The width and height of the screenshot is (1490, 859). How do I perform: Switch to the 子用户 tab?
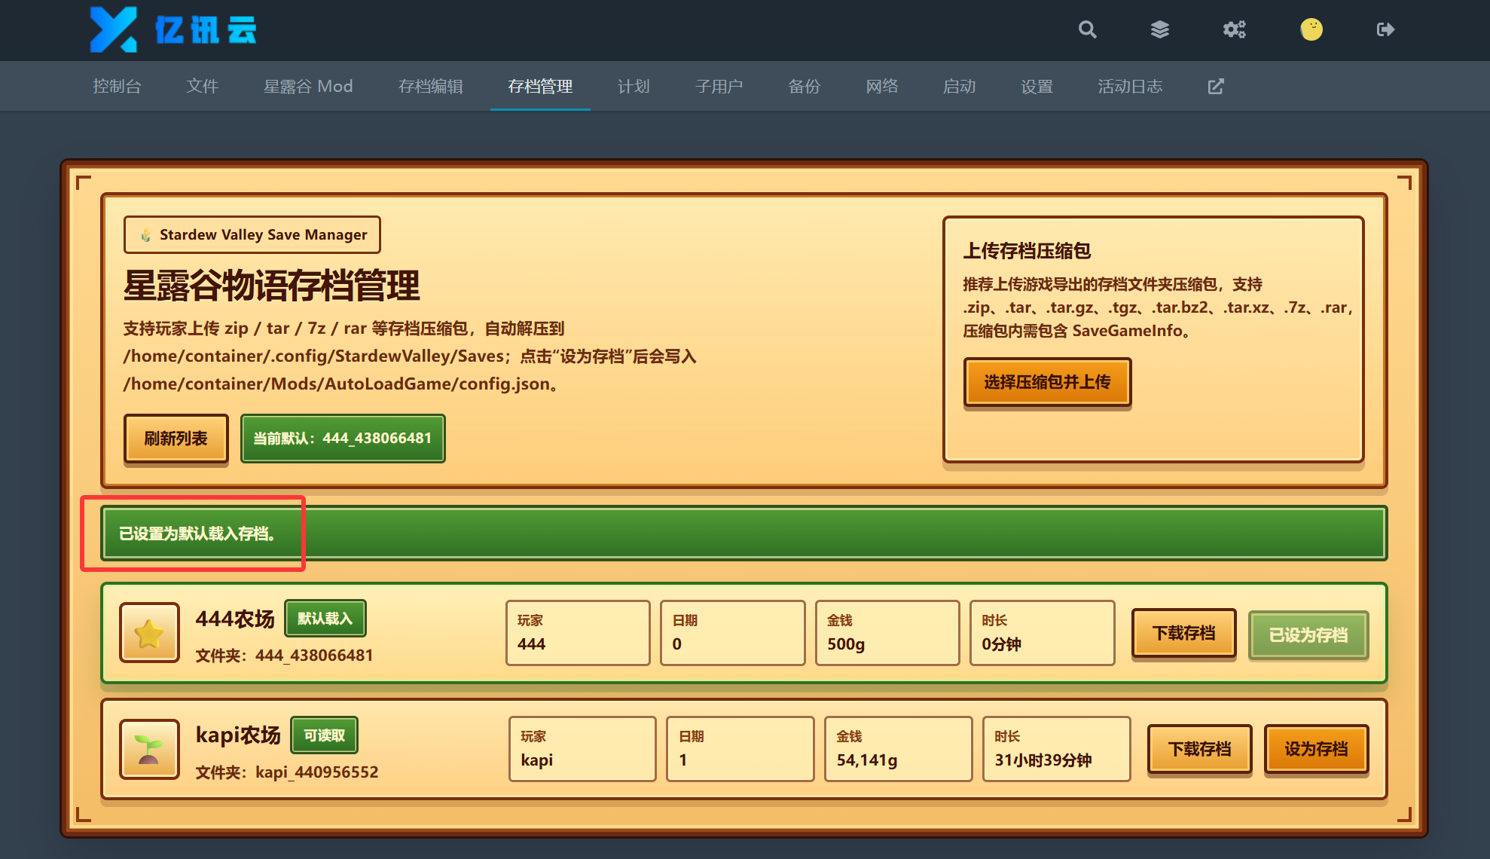pos(719,87)
